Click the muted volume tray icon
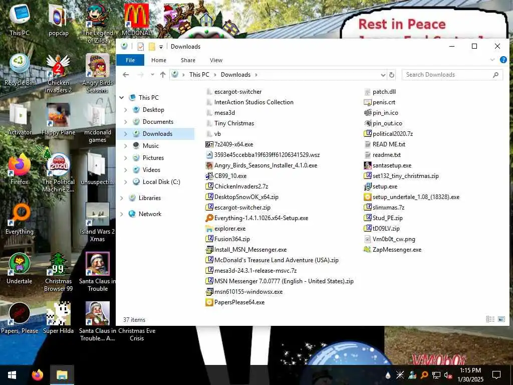Image resolution: width=513 pixels, height=385 pixels. [x=448, y=375]
